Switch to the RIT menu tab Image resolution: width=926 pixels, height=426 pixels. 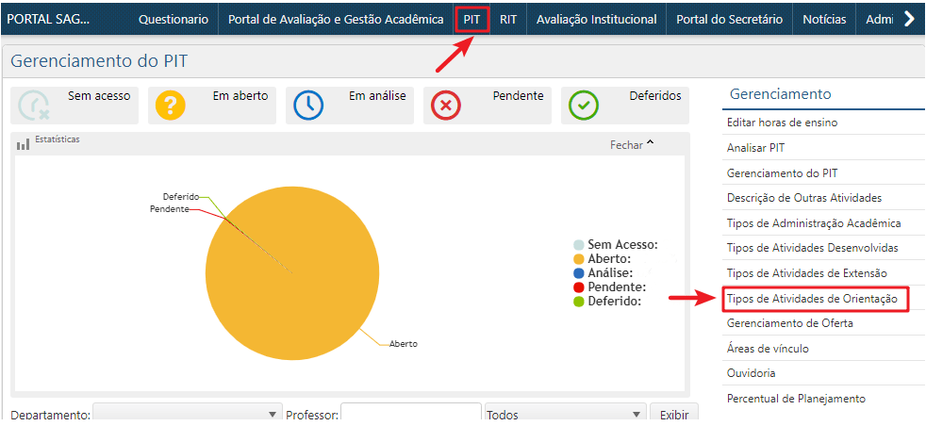pos(508,20)
